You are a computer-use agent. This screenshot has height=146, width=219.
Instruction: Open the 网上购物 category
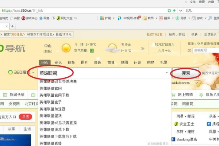coord(182,95)
